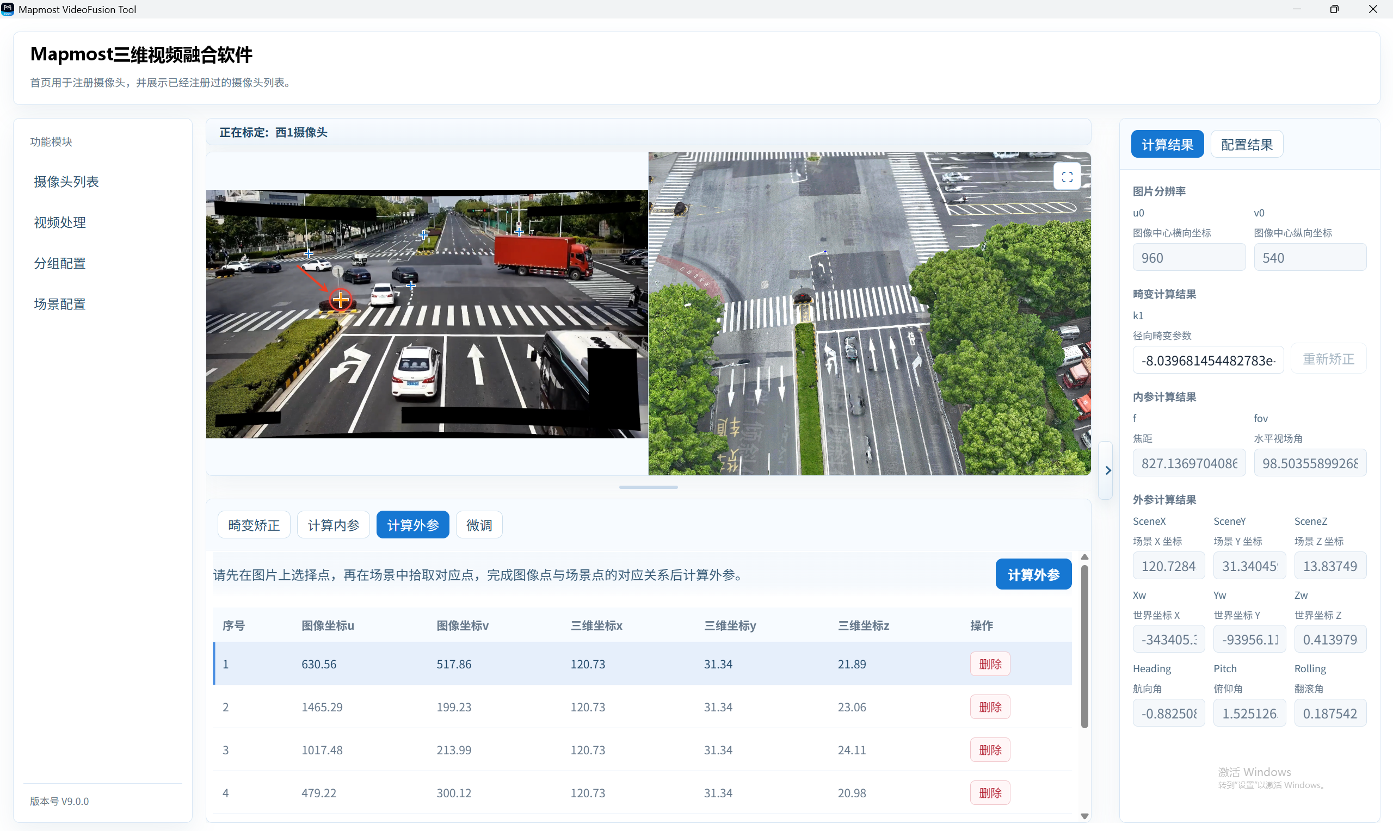
Task: Select the 计算内参 step tab
Action: coord(333,525)
